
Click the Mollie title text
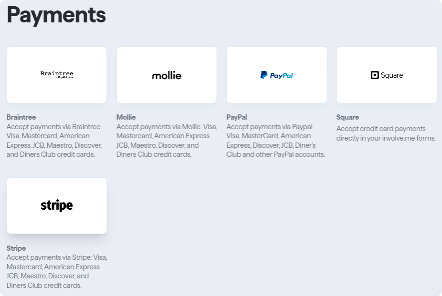pyautogui.click(x=126, y=117)
